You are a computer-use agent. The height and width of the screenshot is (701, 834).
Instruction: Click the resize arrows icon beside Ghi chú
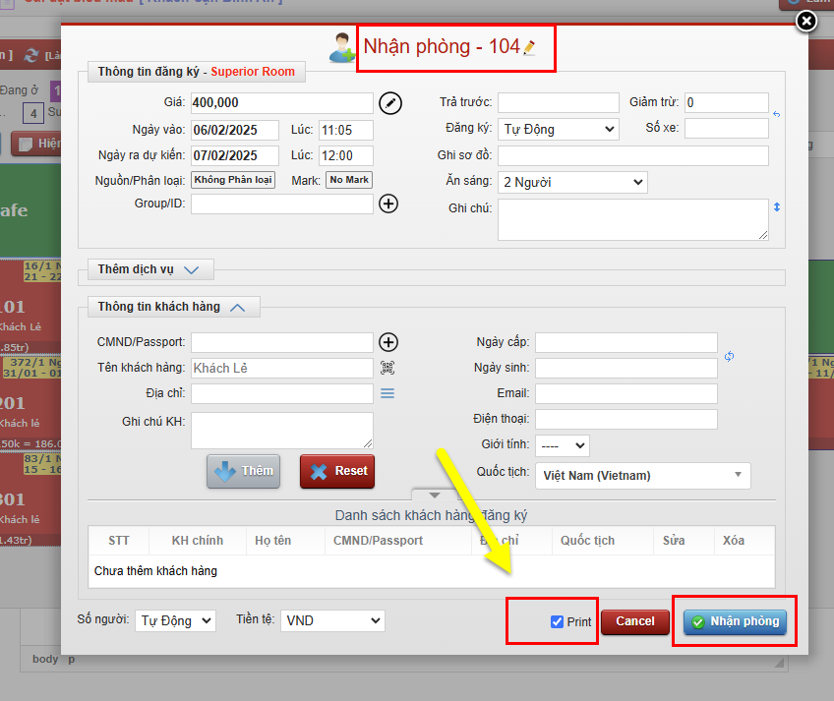776,207
